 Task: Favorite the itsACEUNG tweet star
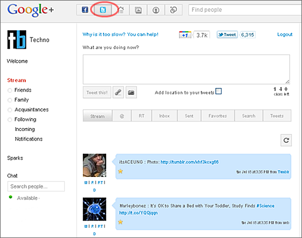click(120, 171)
